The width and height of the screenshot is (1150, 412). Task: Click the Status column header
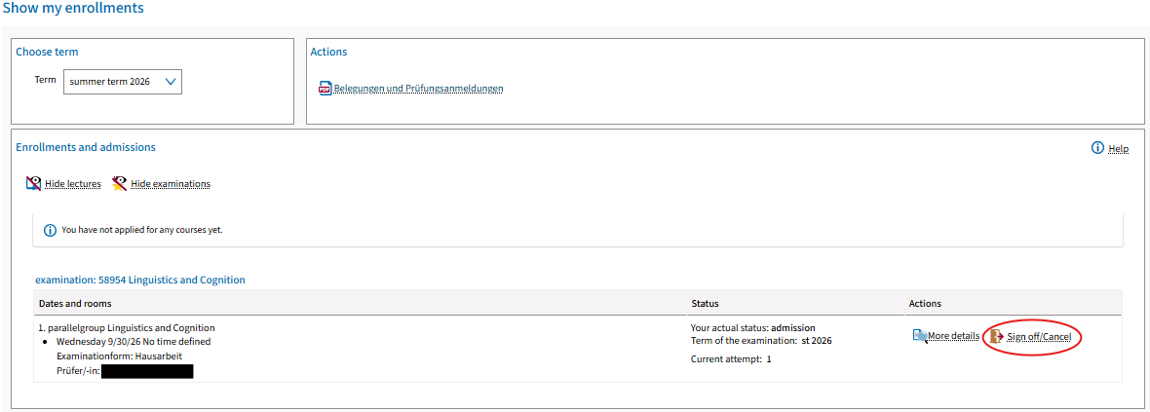click(x=705, y=303)
